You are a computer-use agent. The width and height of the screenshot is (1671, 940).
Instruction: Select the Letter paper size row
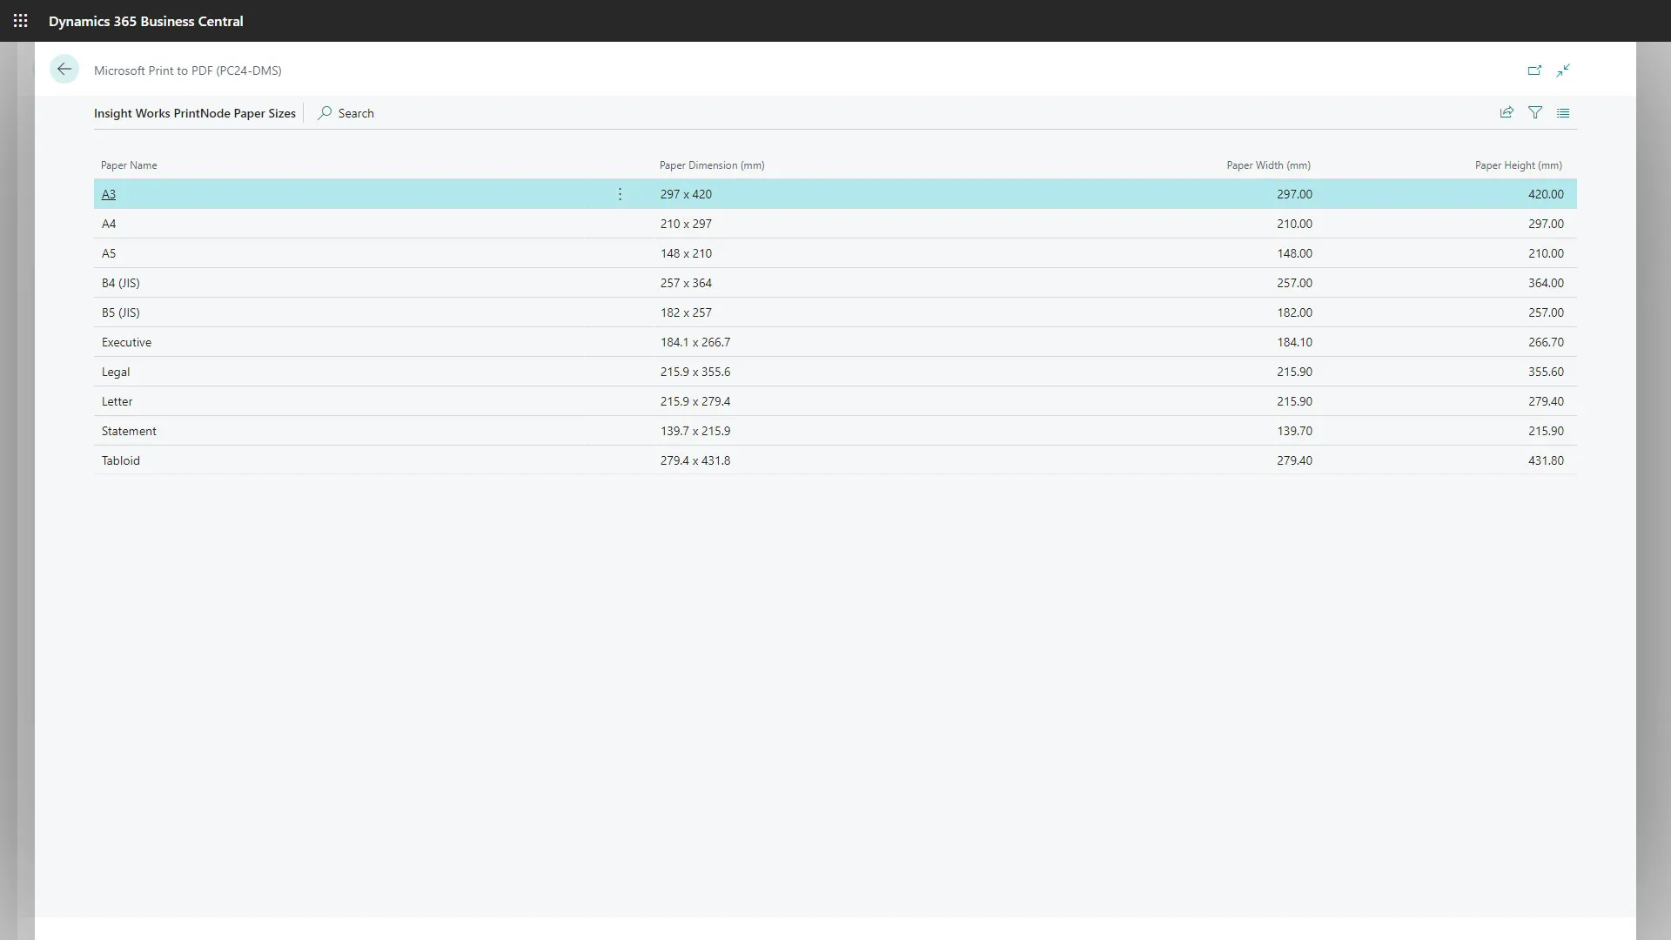(x=117, y=401)
